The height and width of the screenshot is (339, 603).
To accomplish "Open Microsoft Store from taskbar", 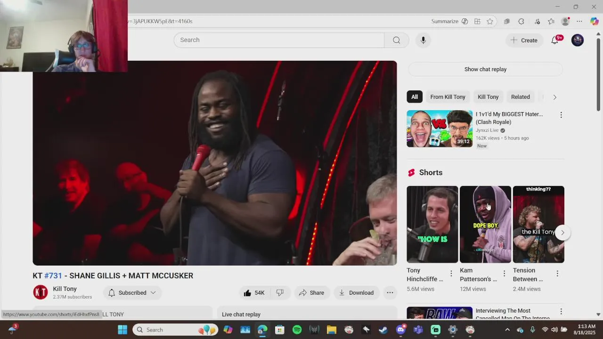I will (x=279, y=330).
